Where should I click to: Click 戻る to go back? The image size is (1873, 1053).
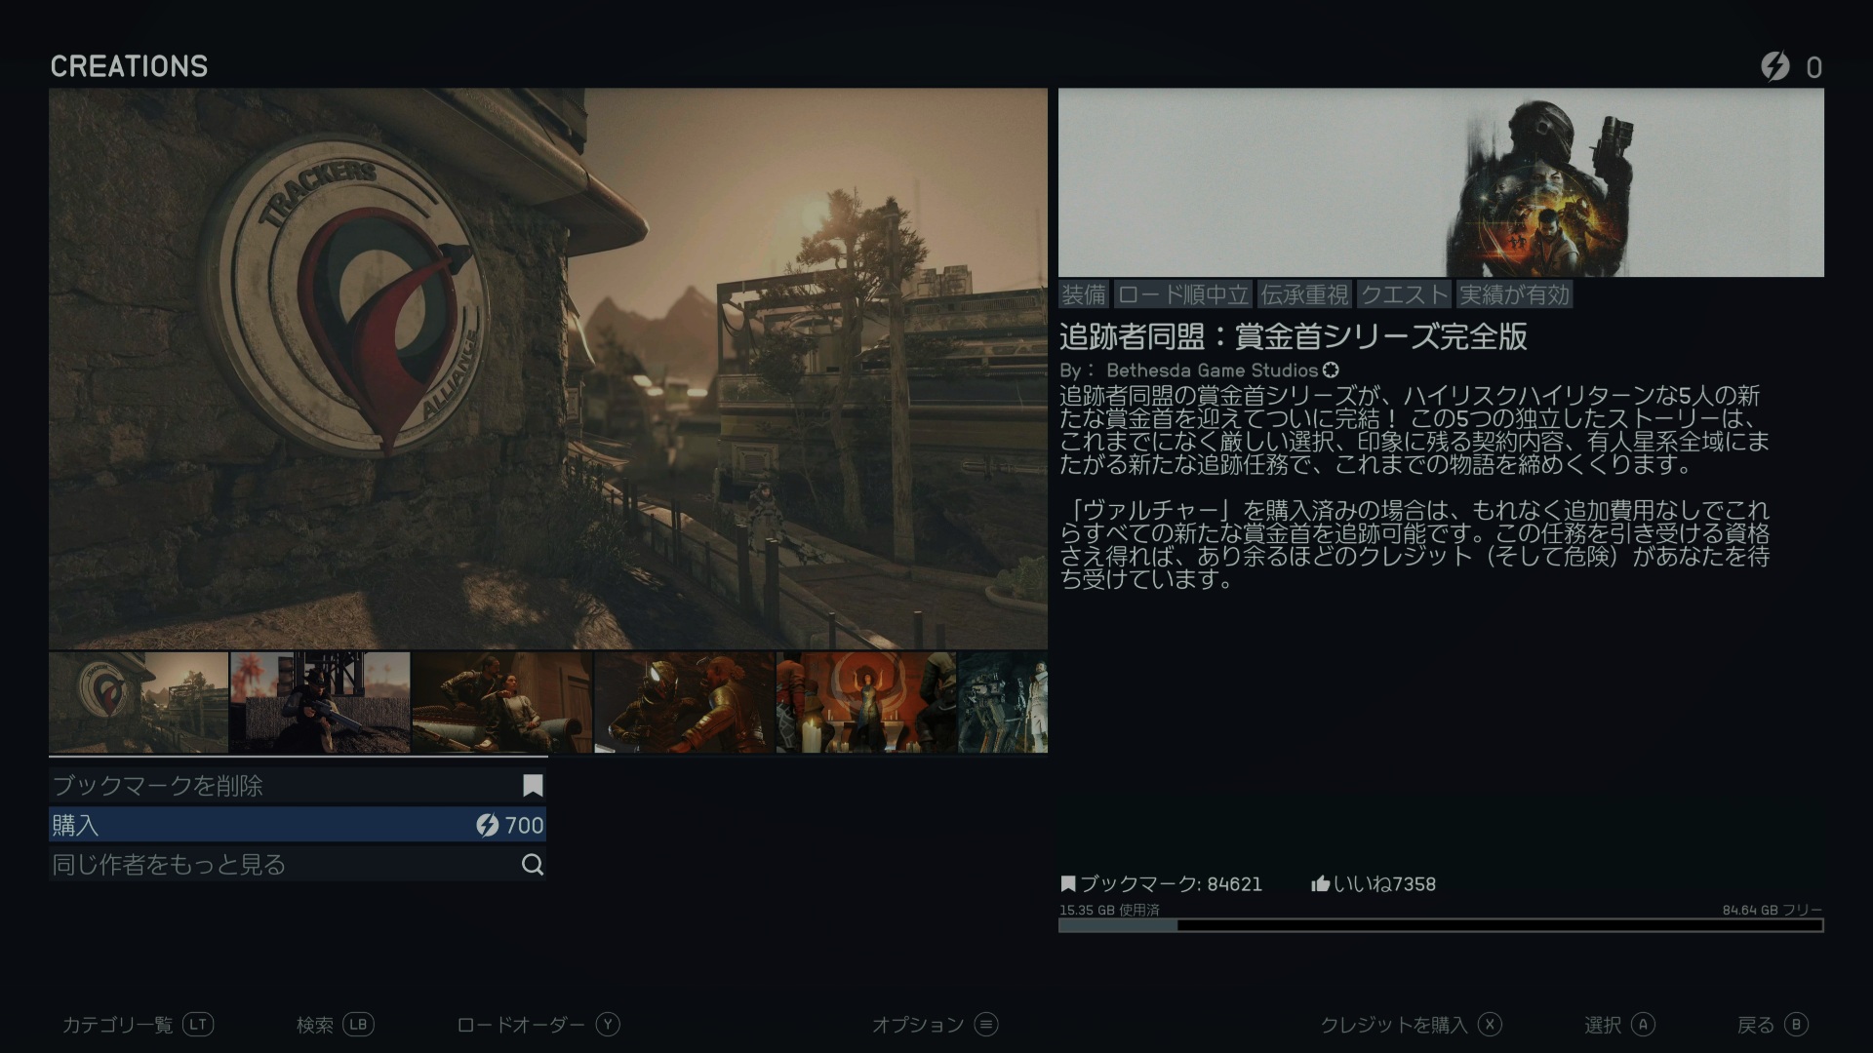(1755, 1025)
